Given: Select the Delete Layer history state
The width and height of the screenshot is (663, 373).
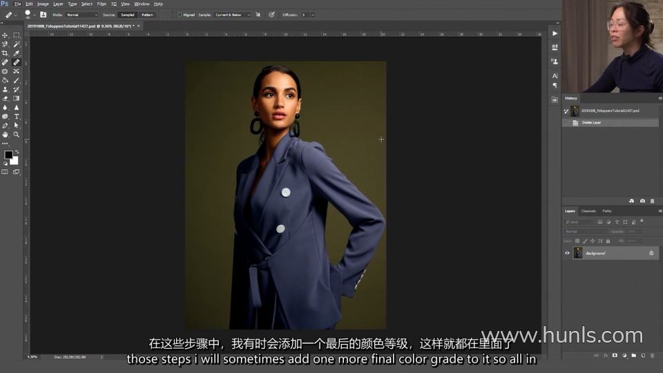Looking at the screenshot, I should coord(611,123).
